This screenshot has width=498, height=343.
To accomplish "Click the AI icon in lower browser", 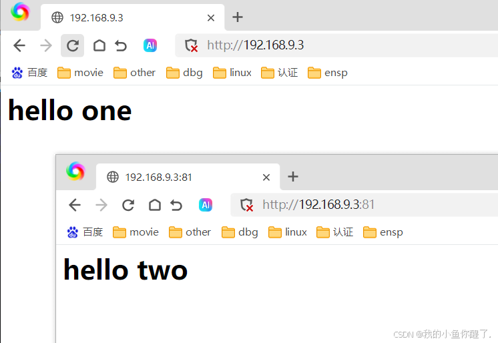I will (206, 205).
